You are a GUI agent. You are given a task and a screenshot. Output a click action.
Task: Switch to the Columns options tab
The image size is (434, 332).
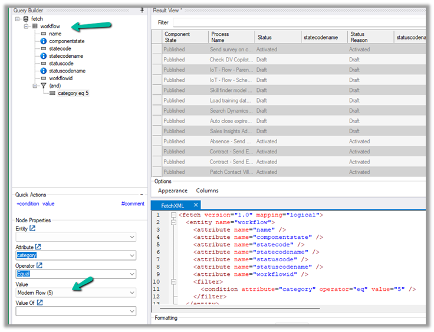tap(207, 190)
